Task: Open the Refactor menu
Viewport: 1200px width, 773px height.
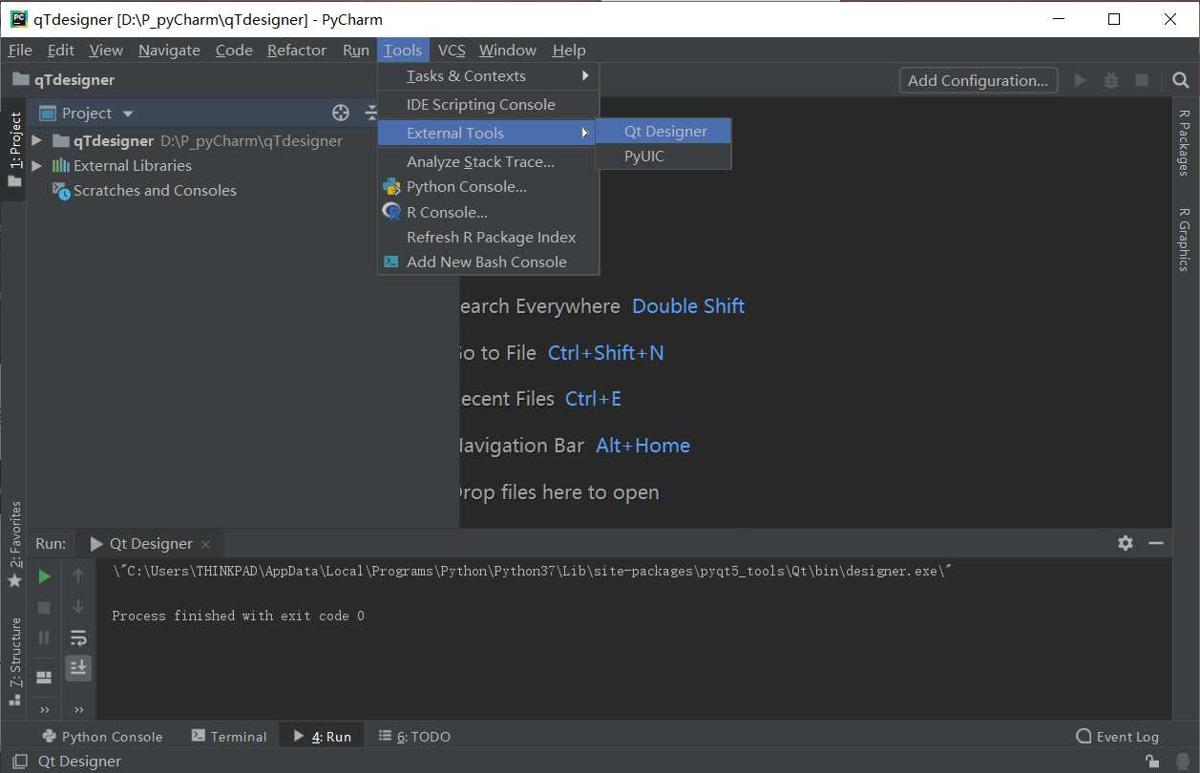Action: pos(297,51)
